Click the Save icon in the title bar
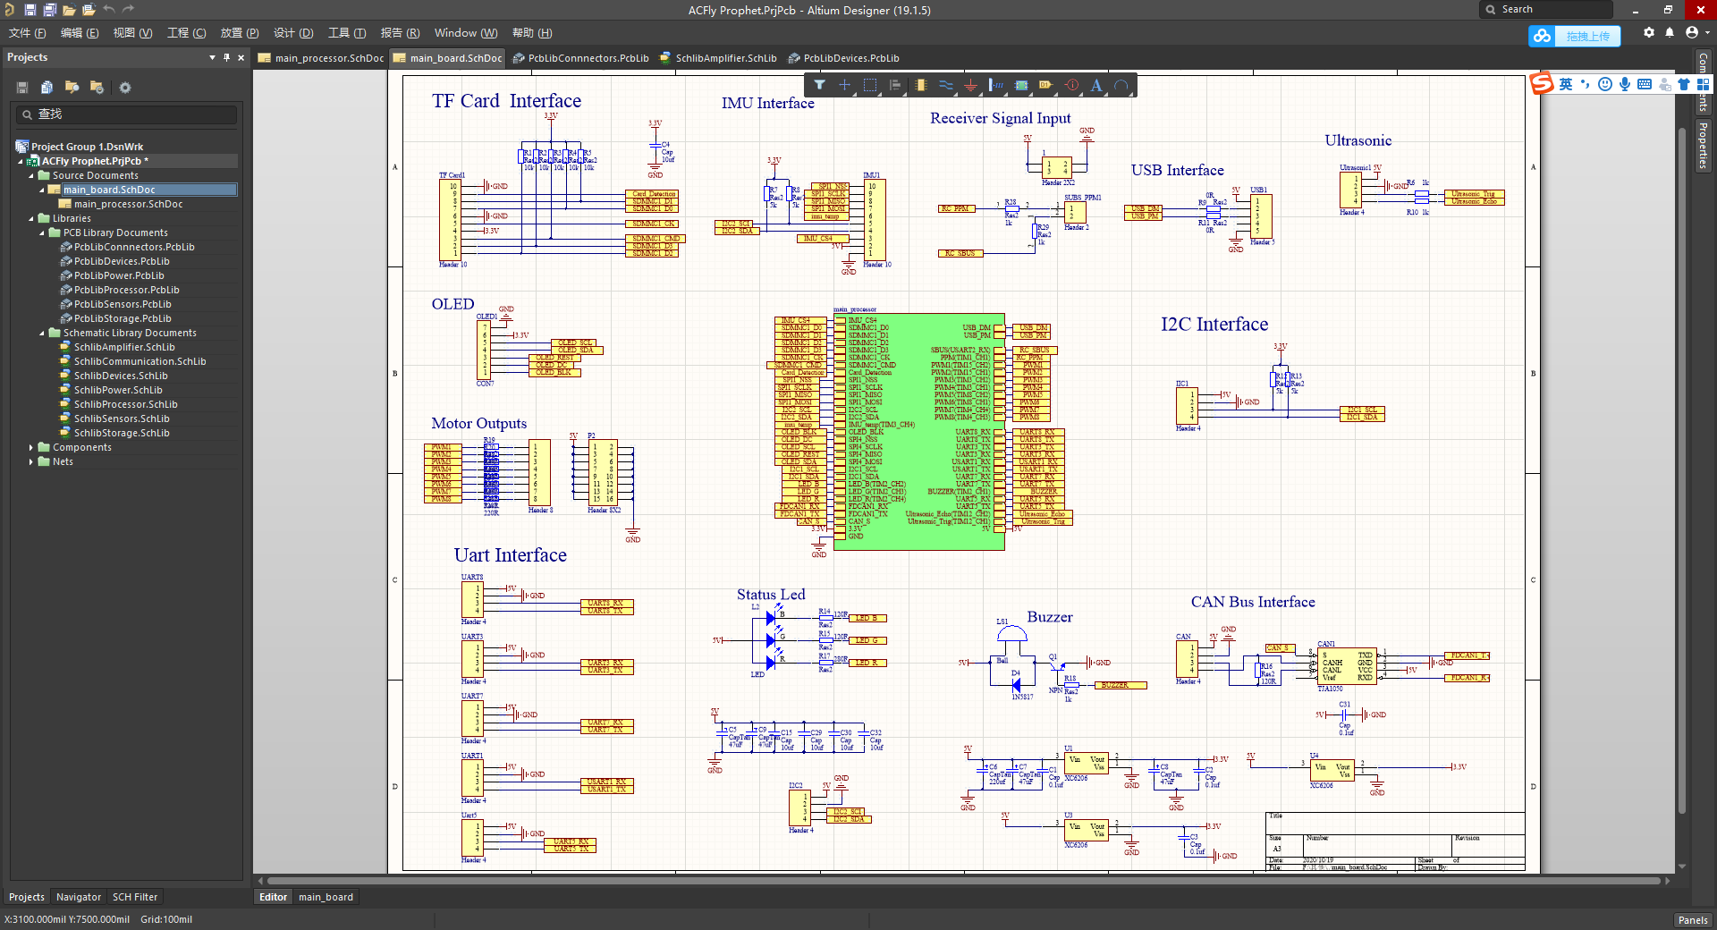Image resolution: width=1717 pixels, height=930 pixels. coord(30,10)
